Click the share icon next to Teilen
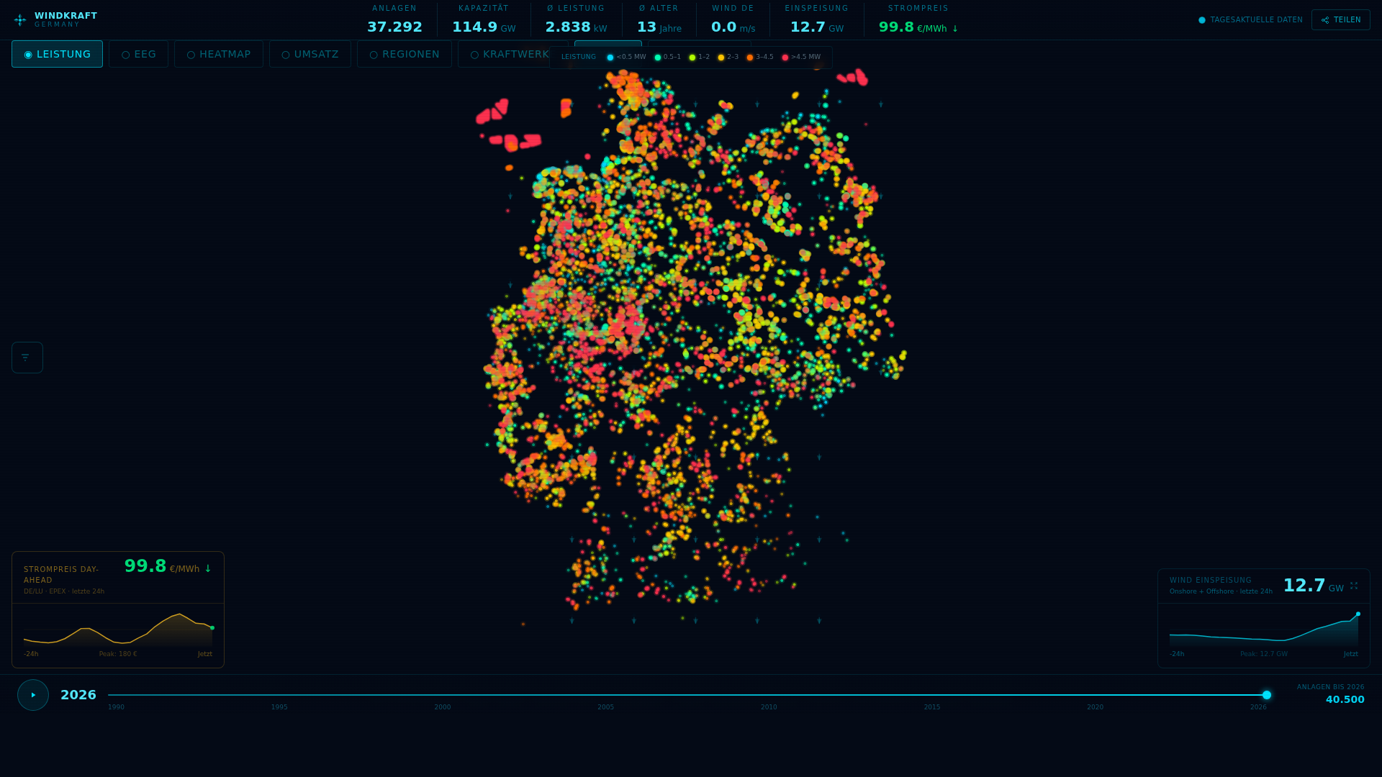 pos(1325,20)
